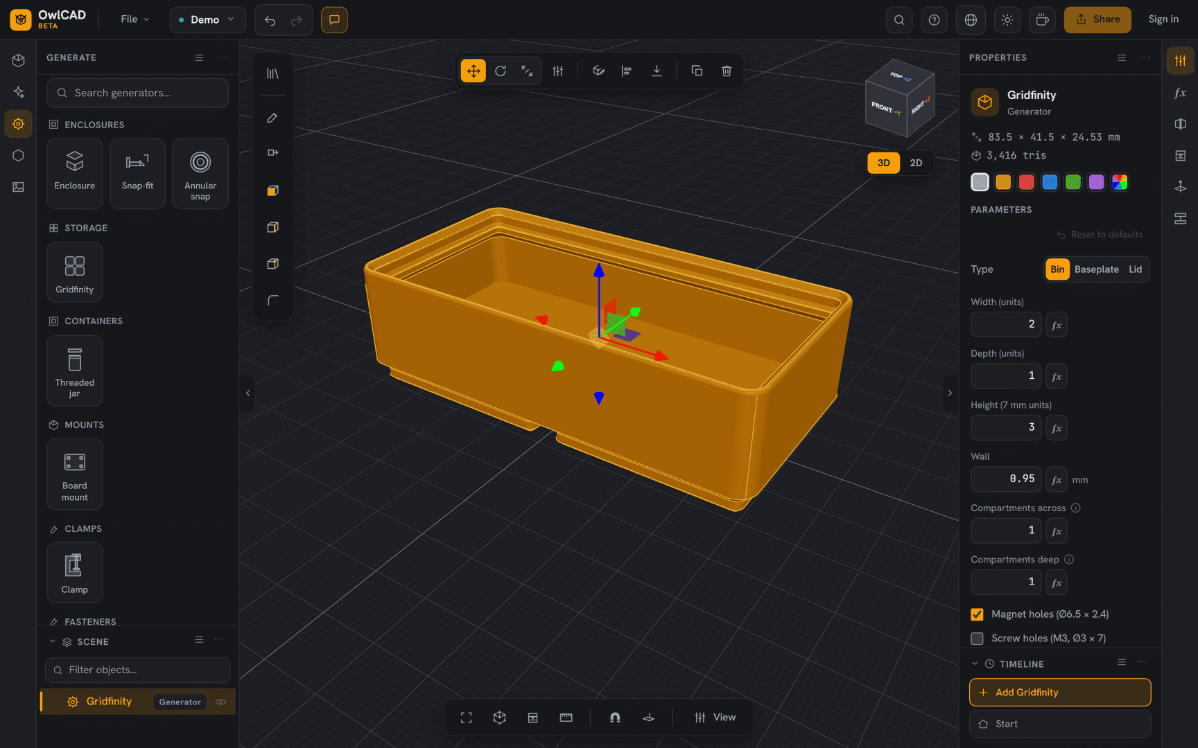Image resolution: width=1198 pixels, height=748 pixels.
Task: Select the Clamp generator
Action: point(75,573)
